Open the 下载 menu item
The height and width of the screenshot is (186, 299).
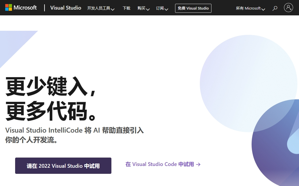[127, 8]
